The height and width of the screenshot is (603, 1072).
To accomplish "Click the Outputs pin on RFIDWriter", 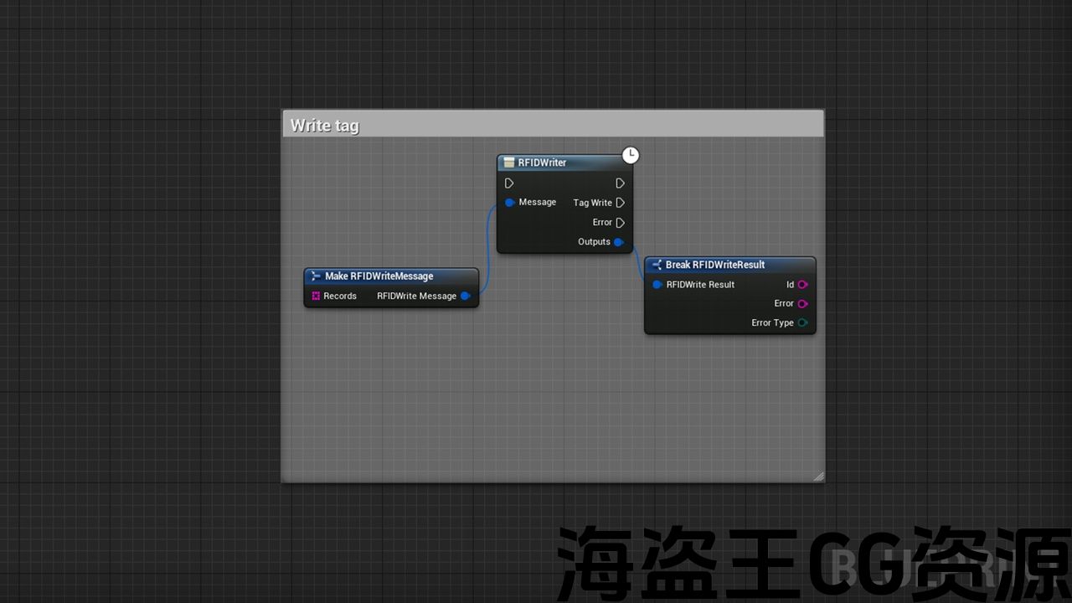I will point(619,242).
